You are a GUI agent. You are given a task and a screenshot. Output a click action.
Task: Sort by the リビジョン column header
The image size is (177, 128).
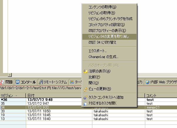pos(13,96)
